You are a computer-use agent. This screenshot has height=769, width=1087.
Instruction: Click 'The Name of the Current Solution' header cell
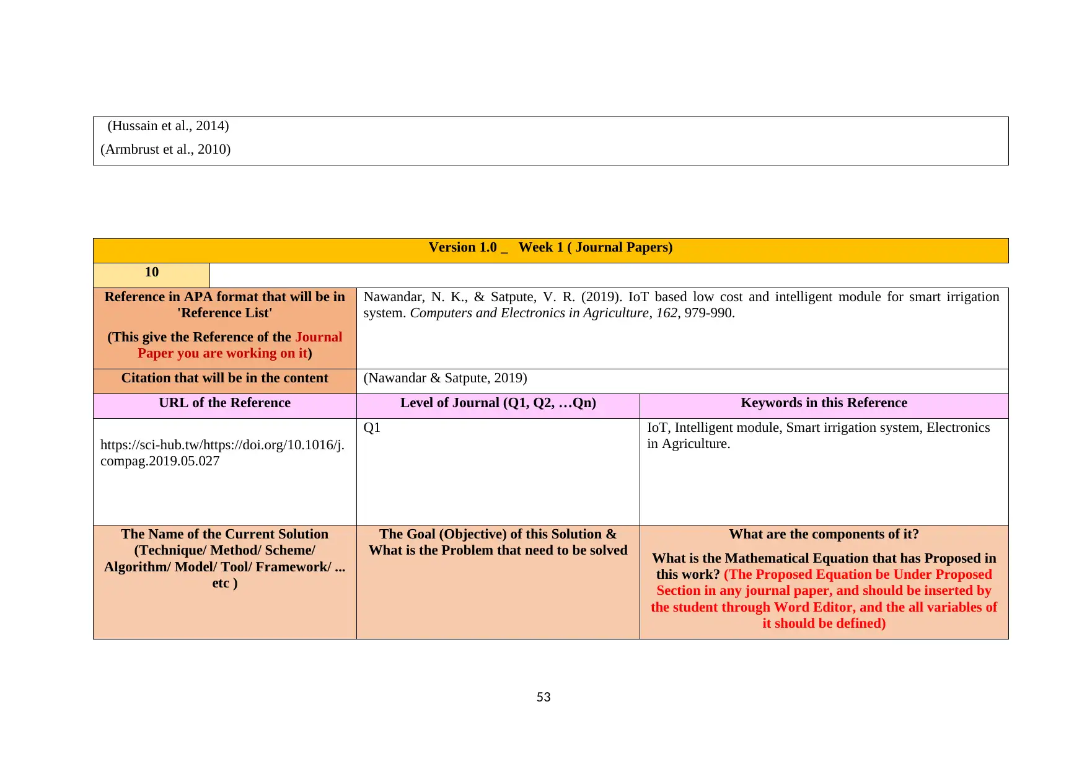[x=225, y=582]
